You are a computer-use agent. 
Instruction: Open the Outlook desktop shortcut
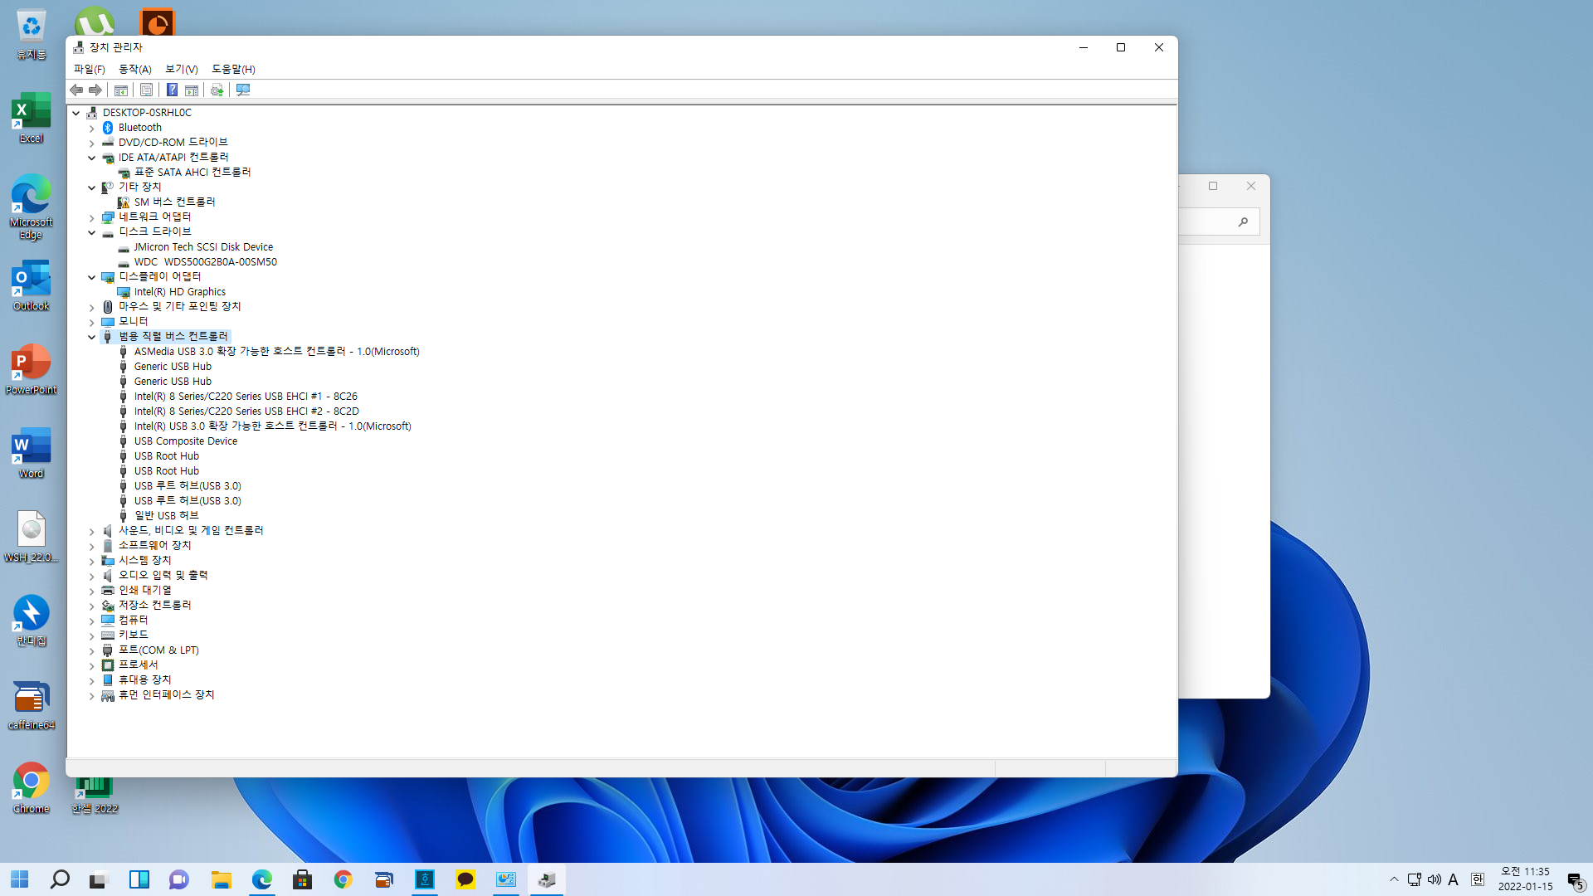[32, 285]
